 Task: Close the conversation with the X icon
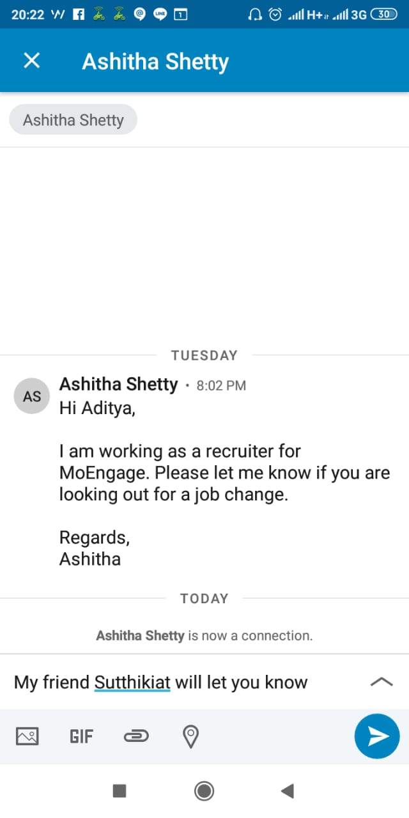click(x=31, y=61)
